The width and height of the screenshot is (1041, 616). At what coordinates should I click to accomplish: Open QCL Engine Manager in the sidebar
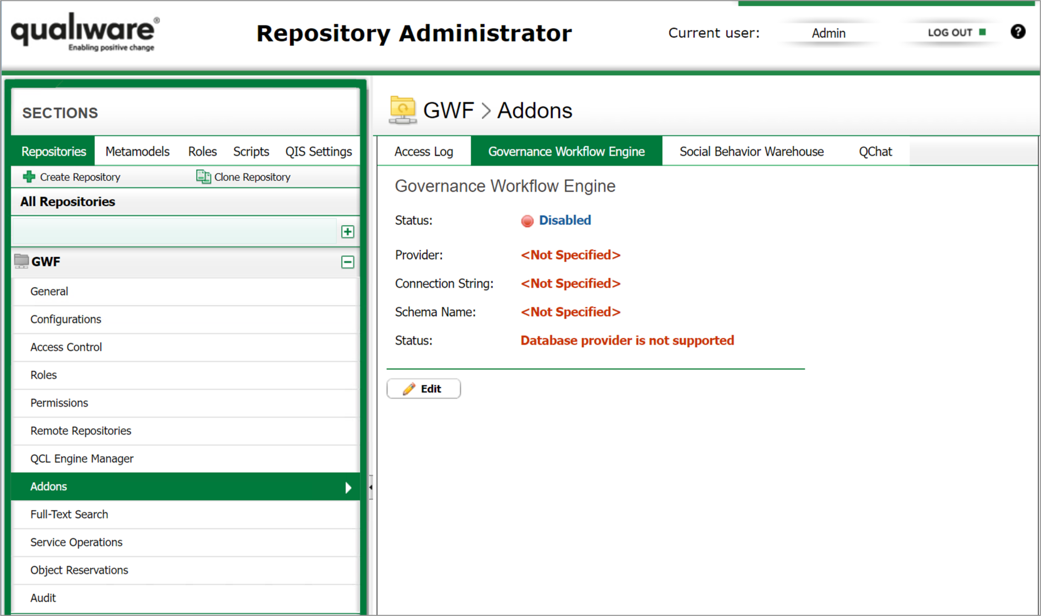82,458
